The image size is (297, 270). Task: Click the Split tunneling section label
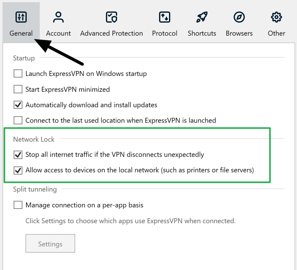tap(35, 189)
